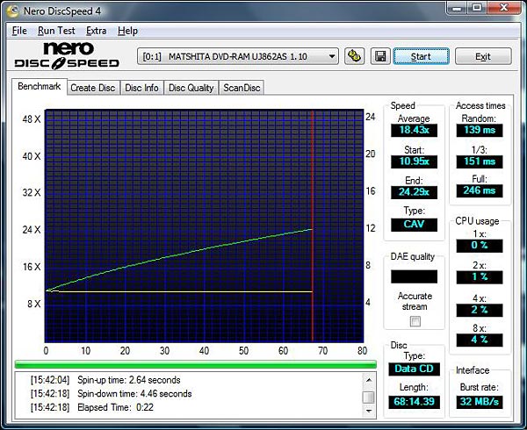Click the floppy disk save icon
This screenshot has width=527, height=430.
(x=380, y=56)
